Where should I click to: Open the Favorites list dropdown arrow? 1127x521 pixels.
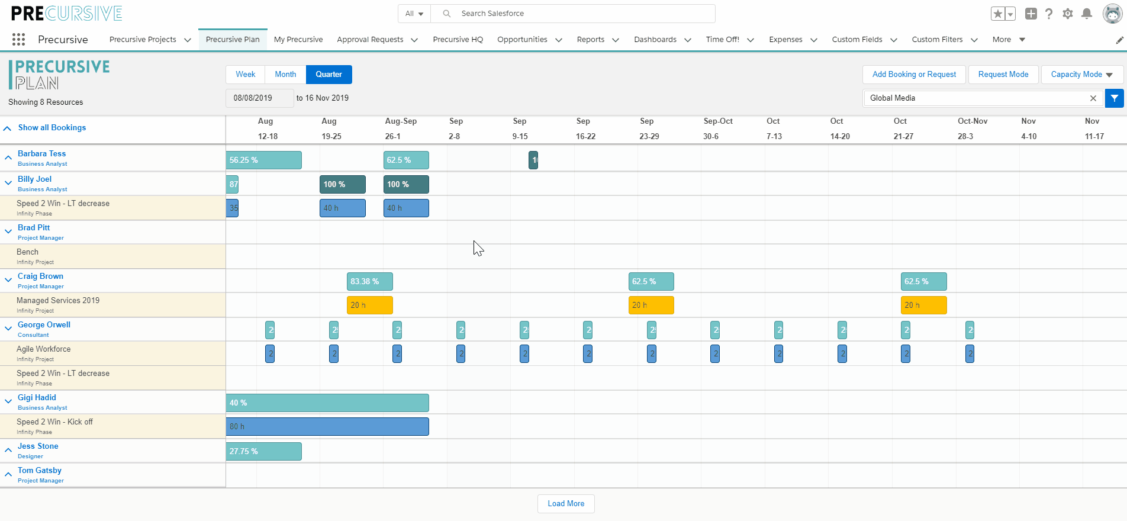(x=1010, y=14)
